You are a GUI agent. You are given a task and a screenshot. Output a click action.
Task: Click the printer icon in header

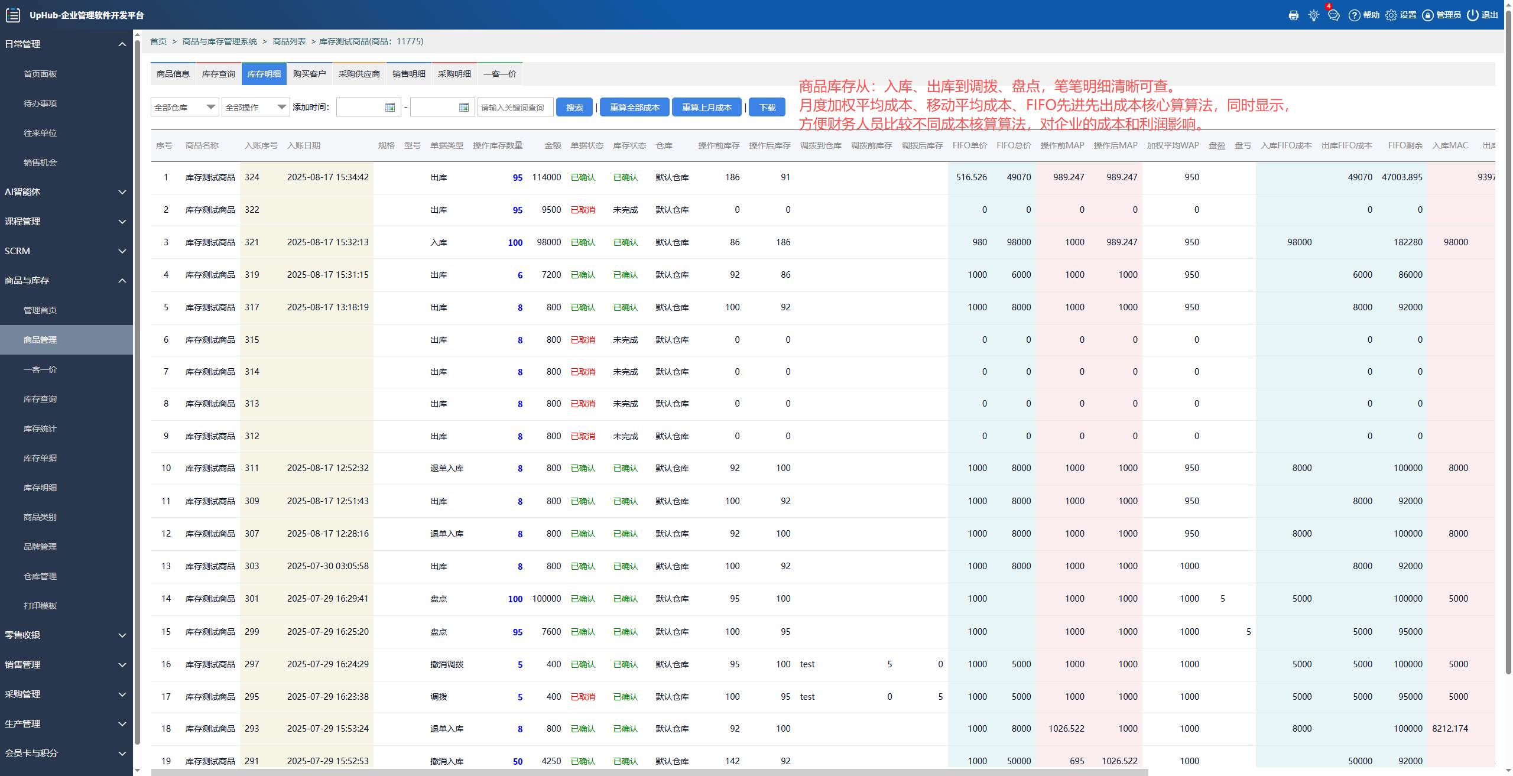click(x=1293, y=15)
